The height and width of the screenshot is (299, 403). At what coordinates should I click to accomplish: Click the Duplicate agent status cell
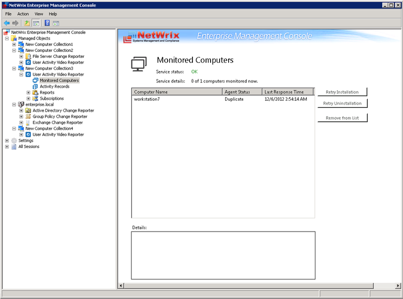point(234,99)
